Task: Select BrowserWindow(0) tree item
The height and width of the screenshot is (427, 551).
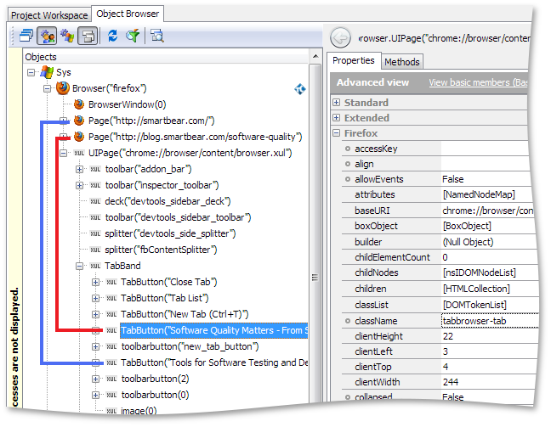Action: coord(128,104)
